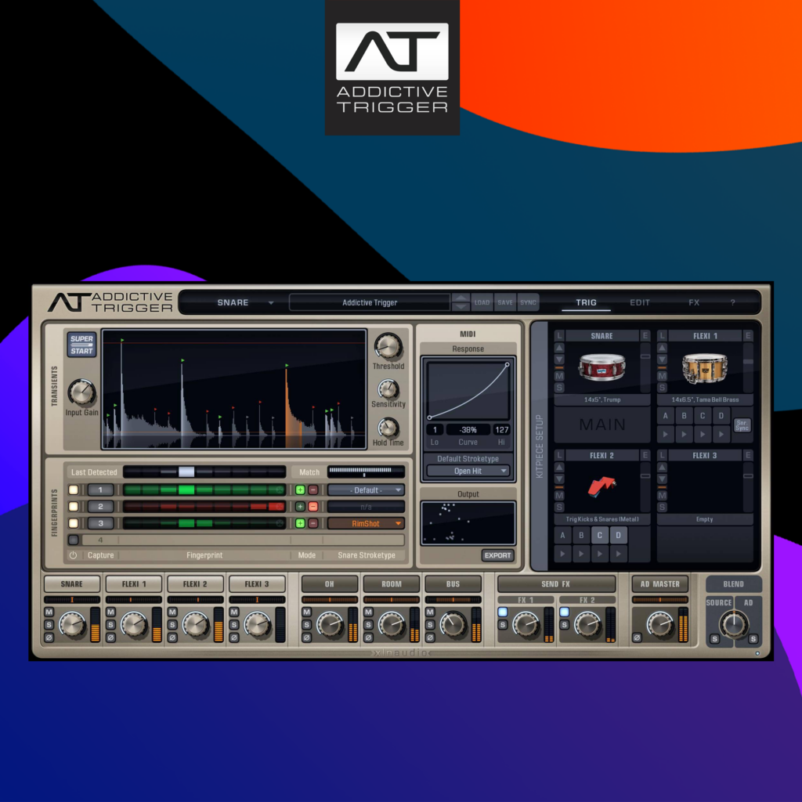Image resolution: width=802 pixels, height=802 pixels.
Task: Open the RimShot stroketype dropdown
Action: (x=366, y=523)
